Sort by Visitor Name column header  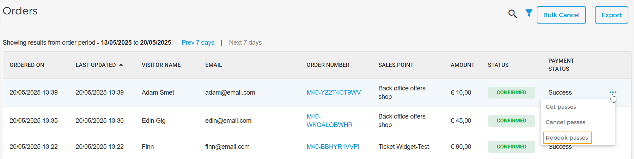(161, 65)
